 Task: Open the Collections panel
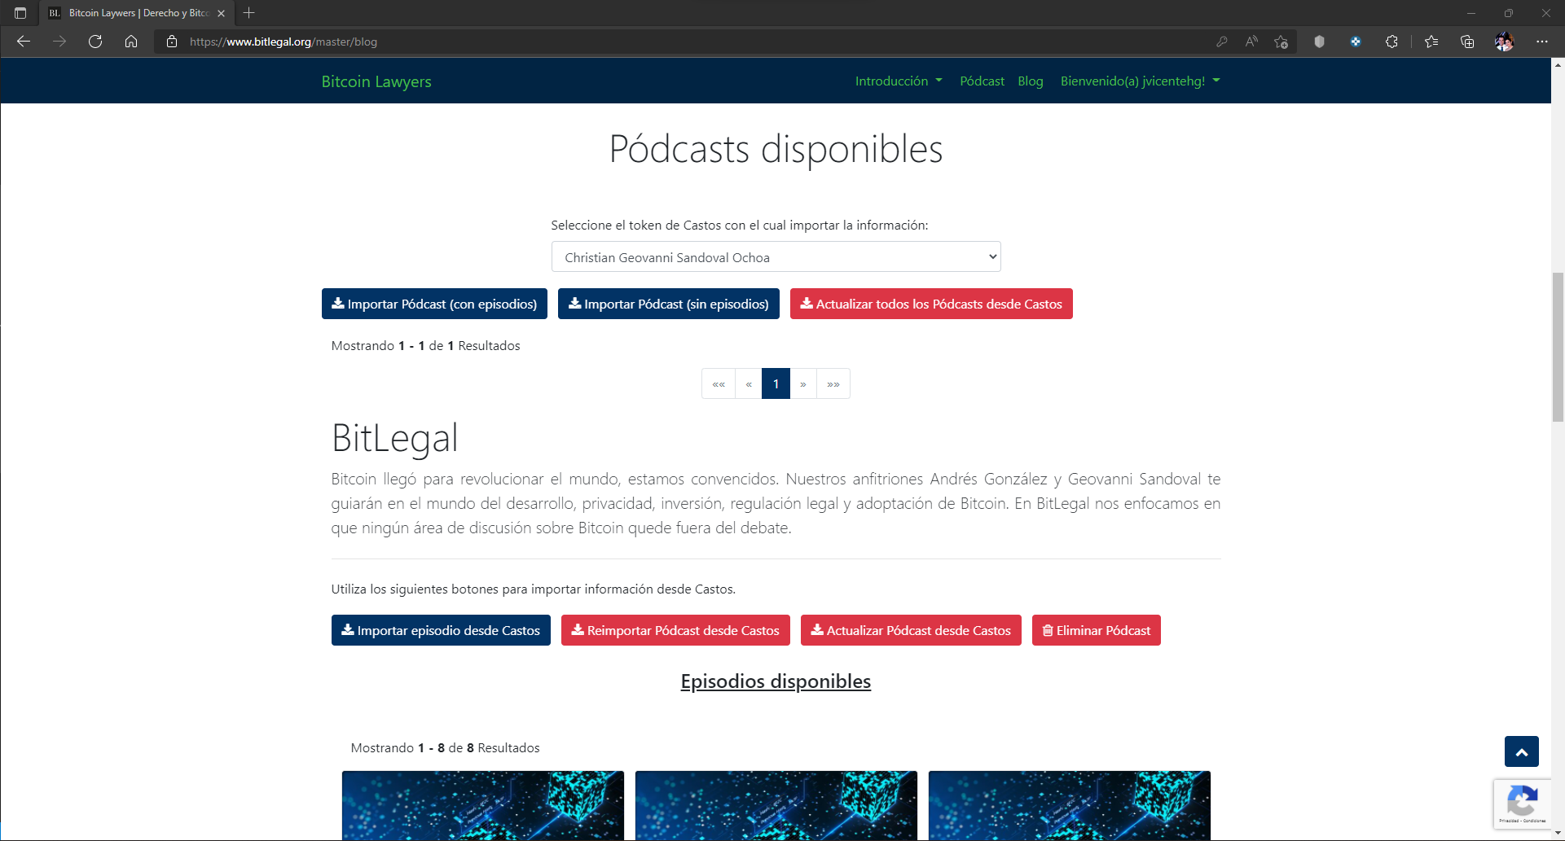pyautogui.click(x=1467, y=42)
